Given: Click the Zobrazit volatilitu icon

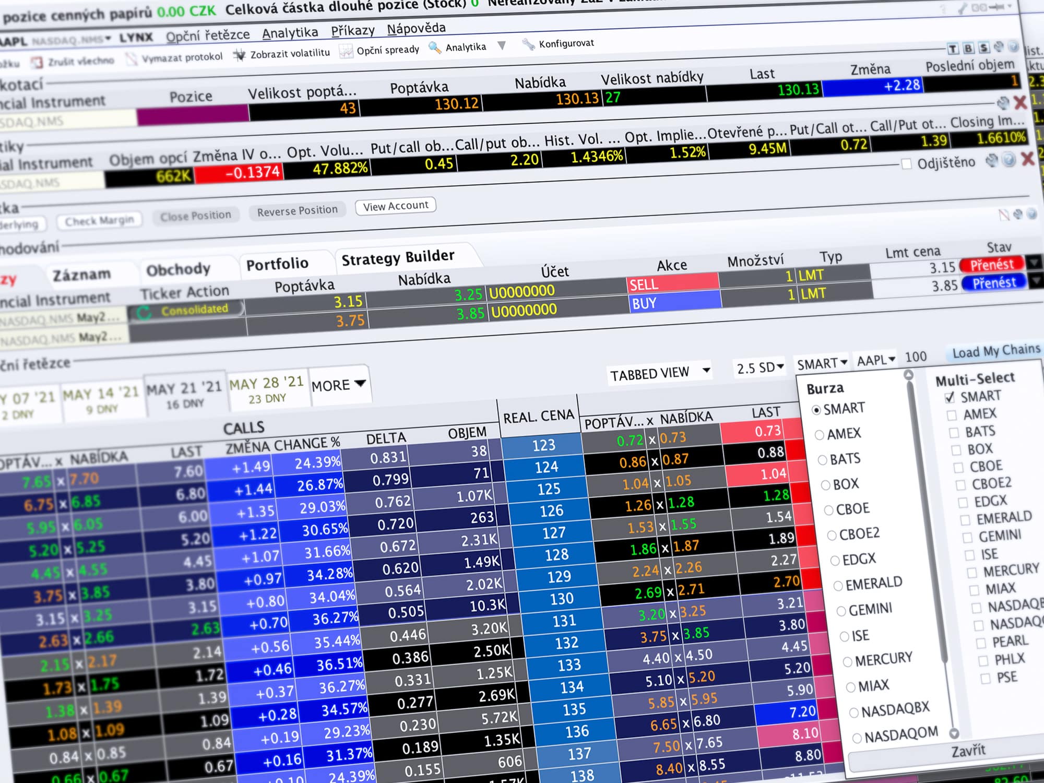Looking at the screenshot, I should (x=239, y=55).
